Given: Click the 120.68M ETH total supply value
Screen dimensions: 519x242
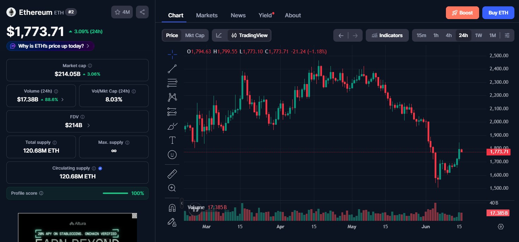Looking at the screenshot, I should click(x=41, y=150).
